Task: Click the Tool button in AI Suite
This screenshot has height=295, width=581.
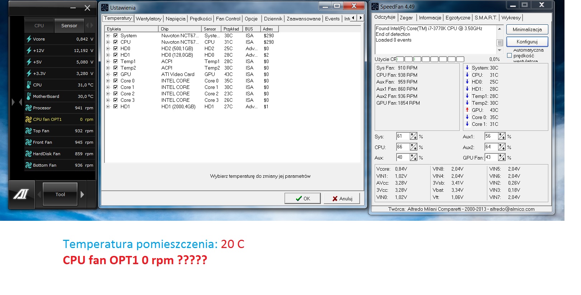Action: (60, 194)
